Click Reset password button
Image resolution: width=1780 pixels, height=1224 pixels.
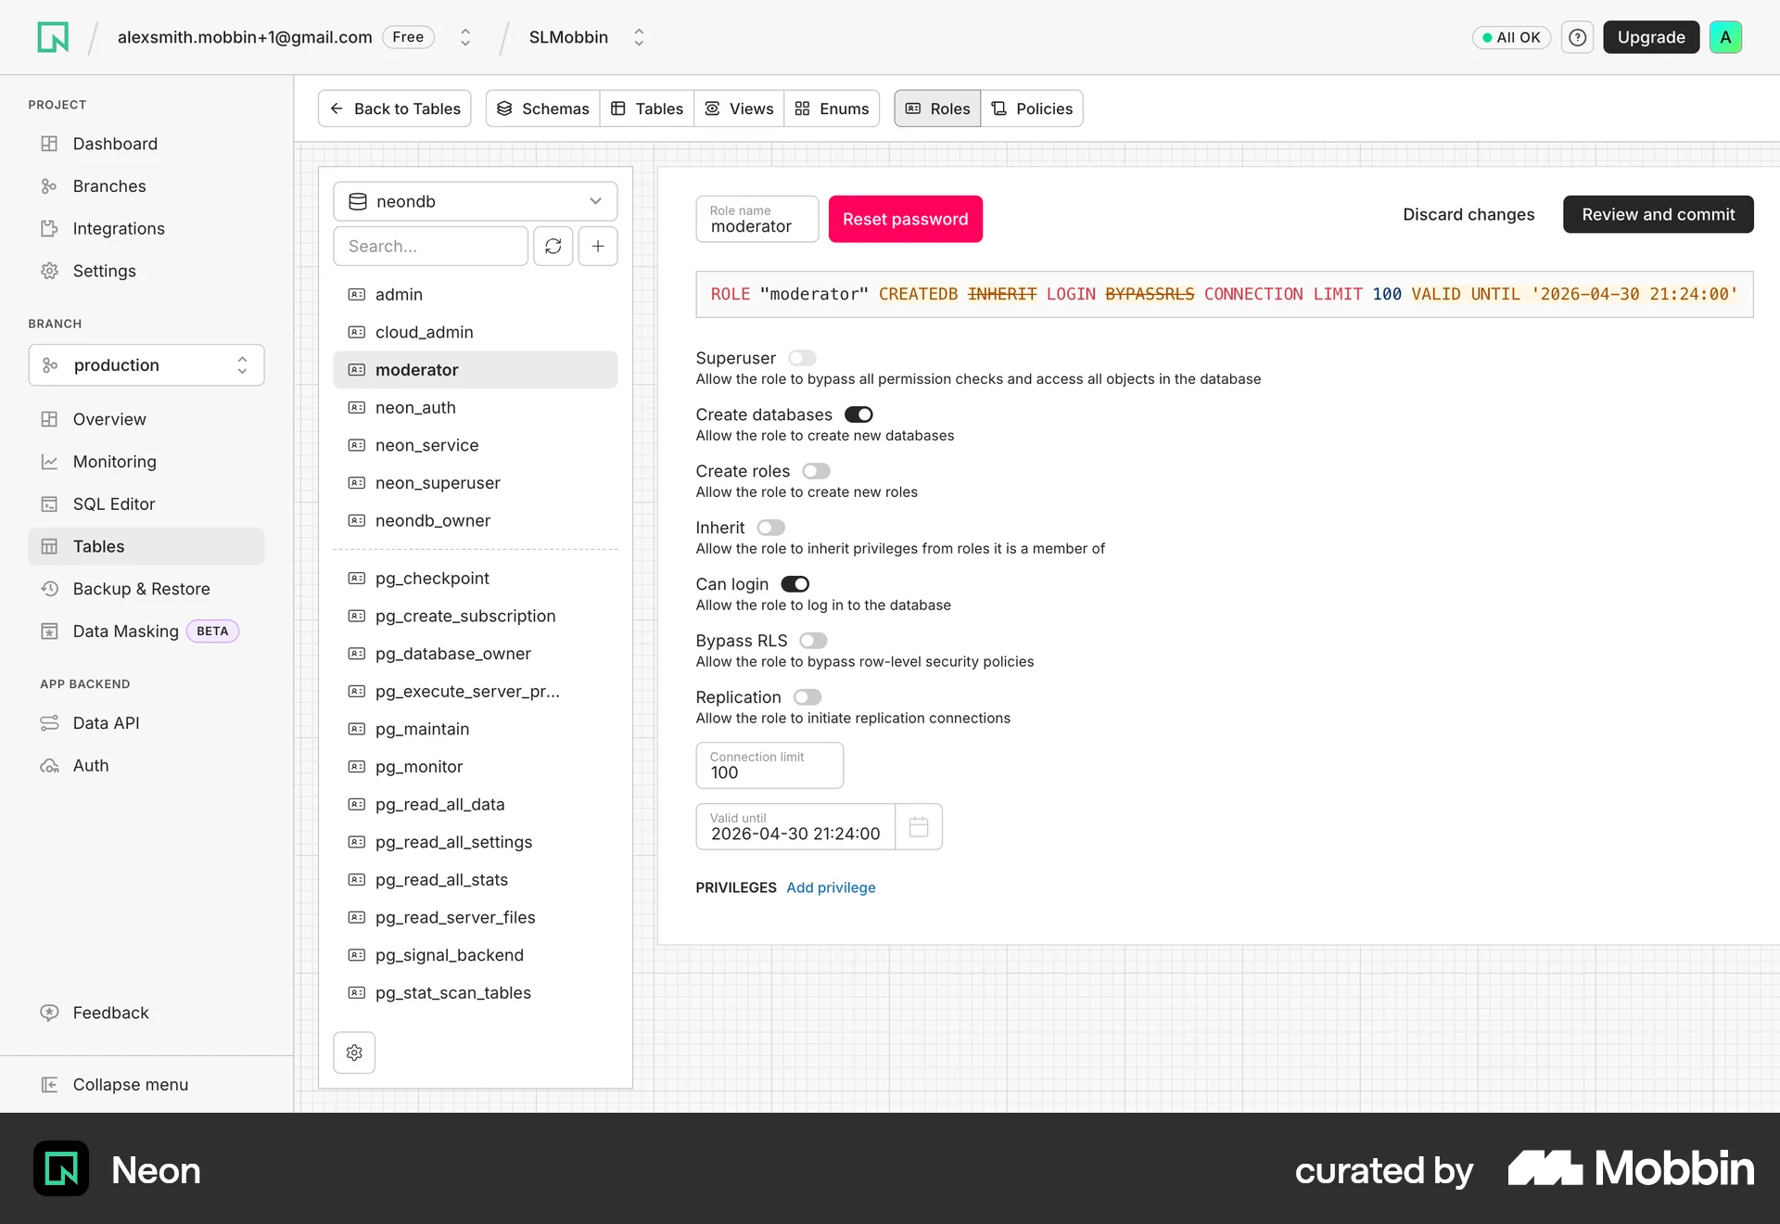click(x=905, y=219)
